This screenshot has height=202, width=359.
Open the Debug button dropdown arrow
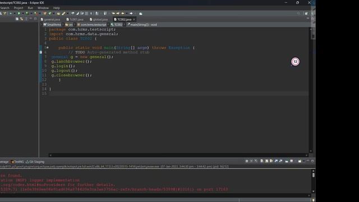15,13
